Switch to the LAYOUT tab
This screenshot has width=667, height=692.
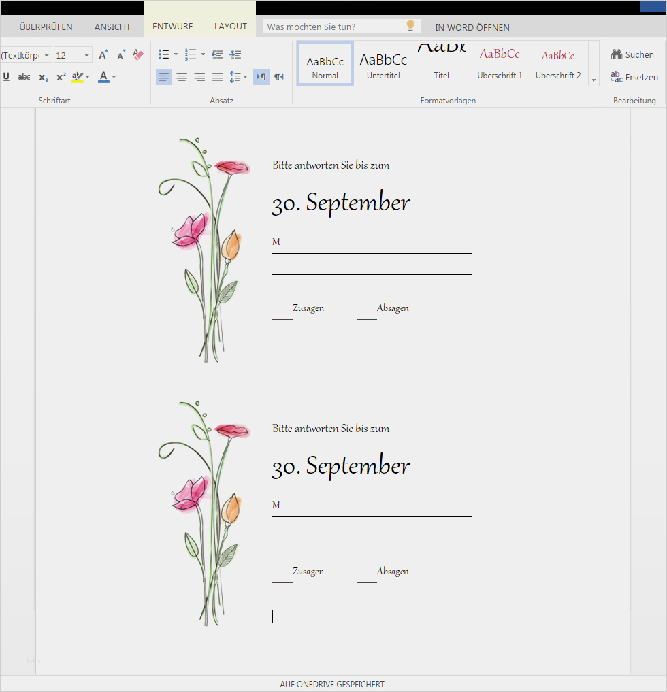coord(231,27)
